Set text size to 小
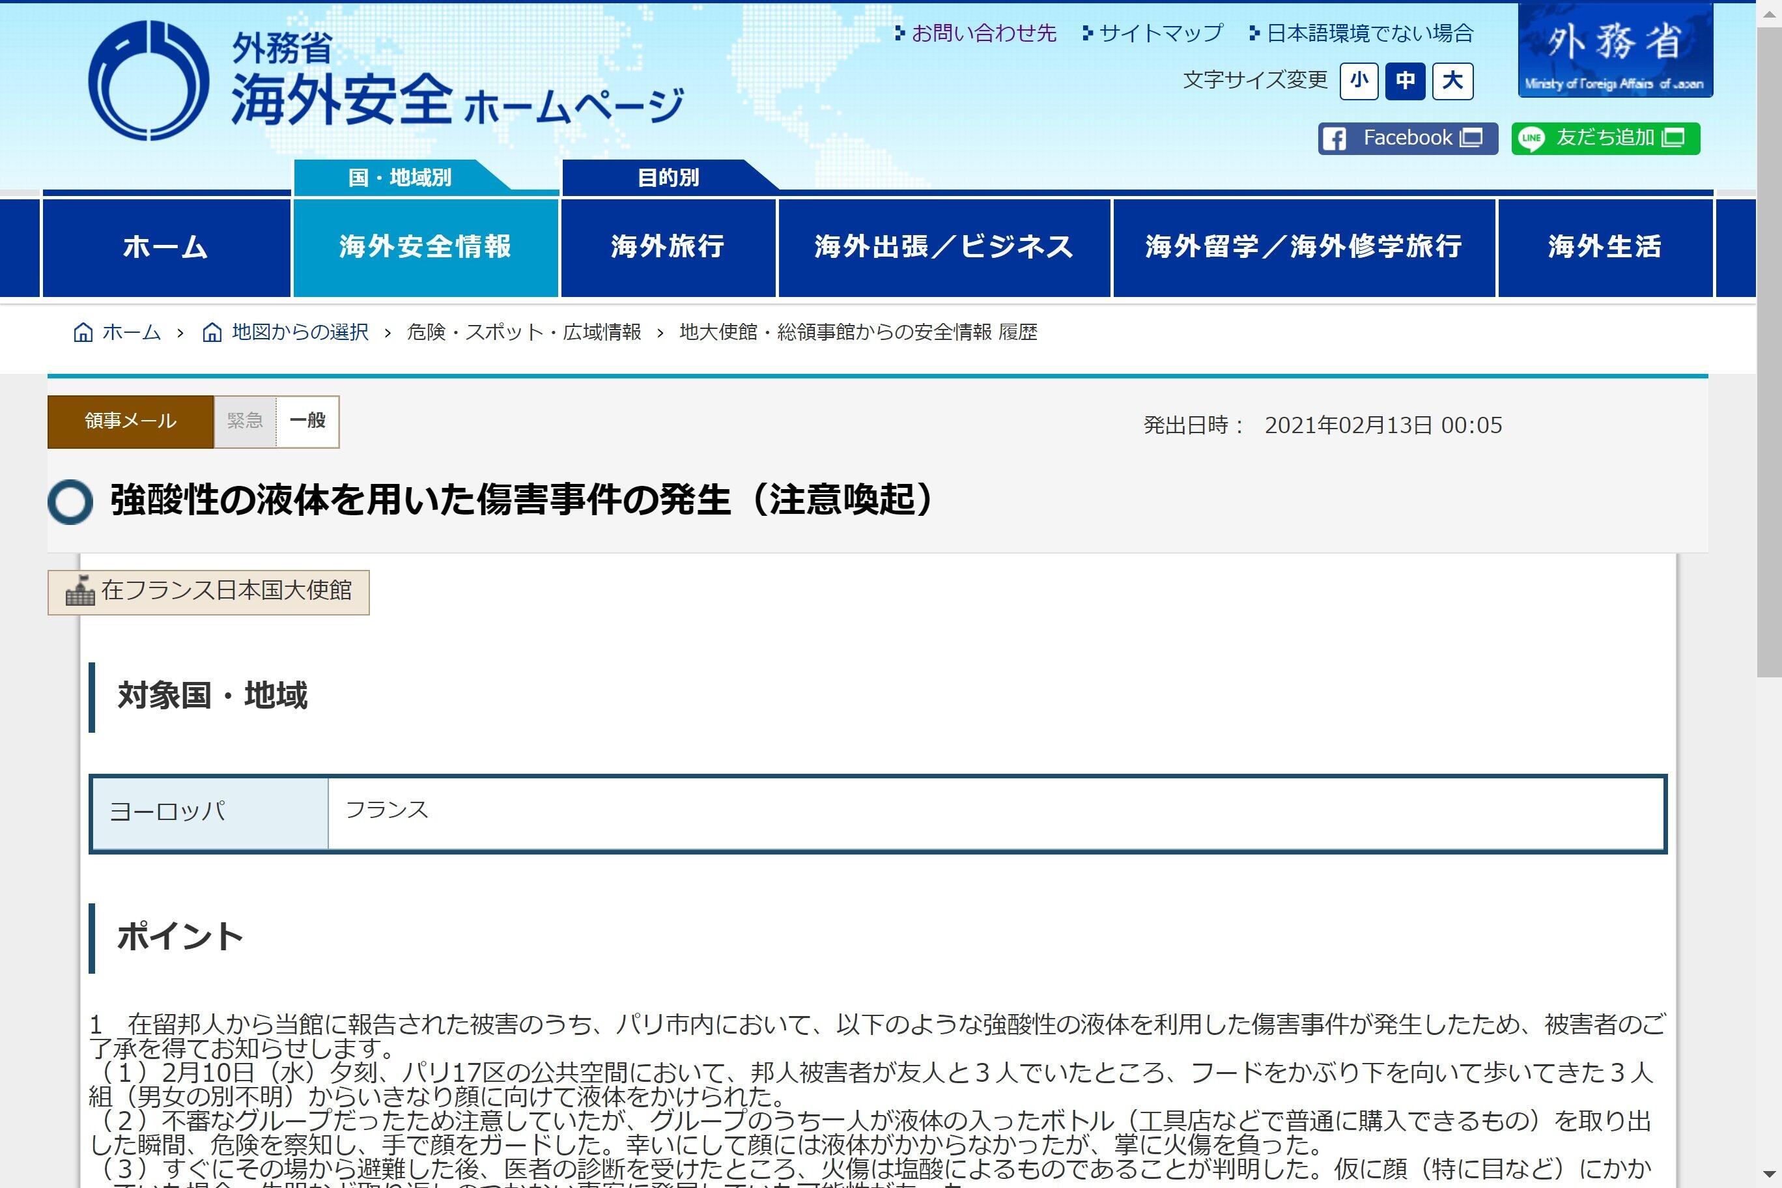1782x1188 pixels. [1358, 81]
